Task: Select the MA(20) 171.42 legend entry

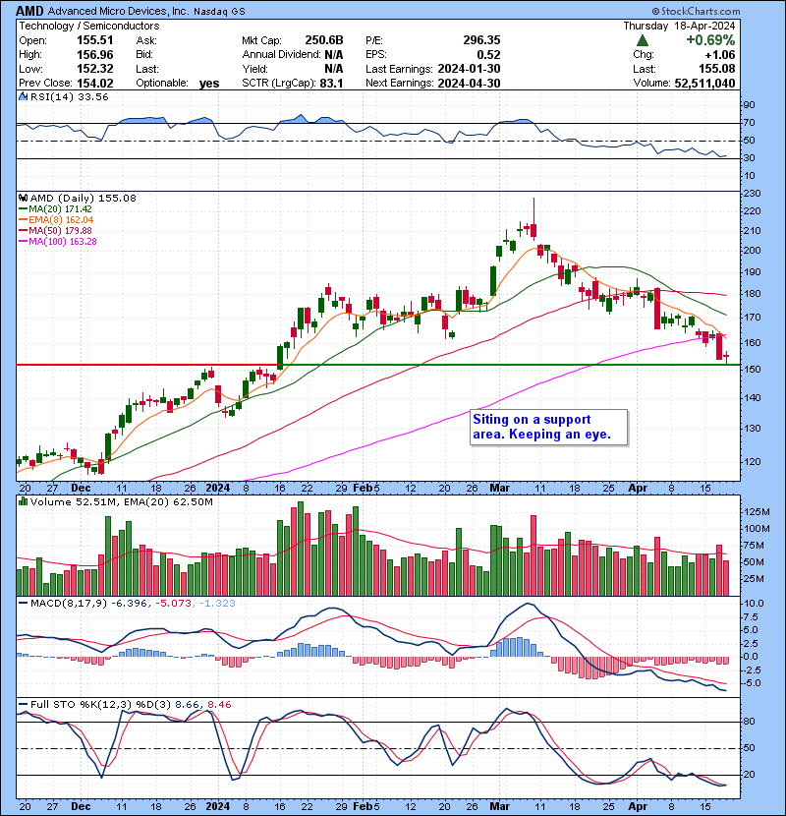Action: (56, 209)
